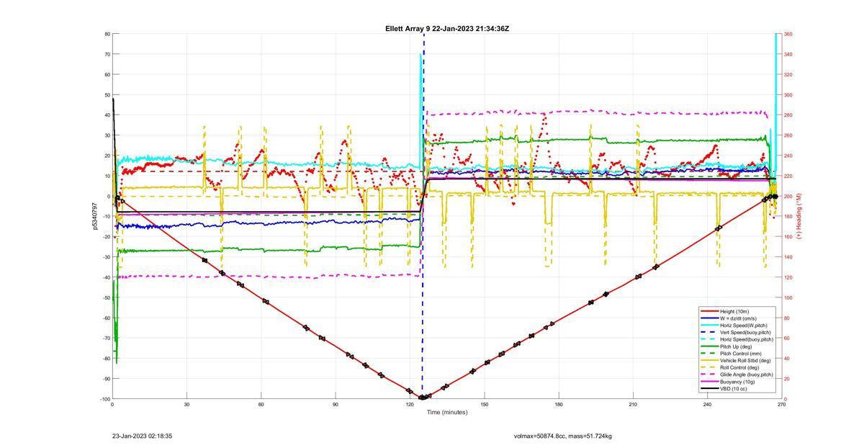Click the '23-Jan-2023 02:18:35' timestamp text
864x448 pixels.
[142, 436]
